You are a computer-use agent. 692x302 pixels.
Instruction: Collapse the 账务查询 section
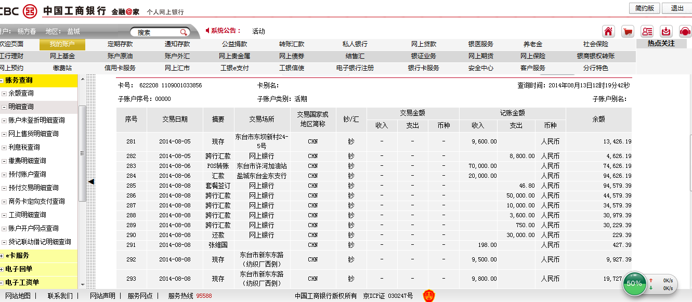pyautogui.click(x=3, y=81)
